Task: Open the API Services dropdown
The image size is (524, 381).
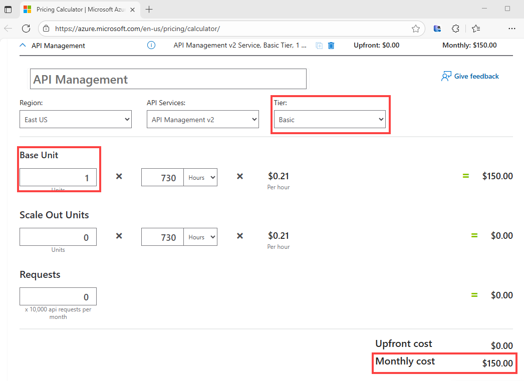Action: 202,119
